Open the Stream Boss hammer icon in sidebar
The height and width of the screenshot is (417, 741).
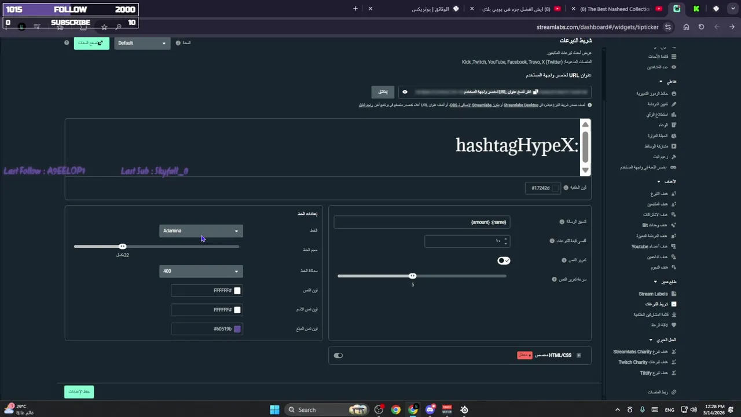coord(674,157)
